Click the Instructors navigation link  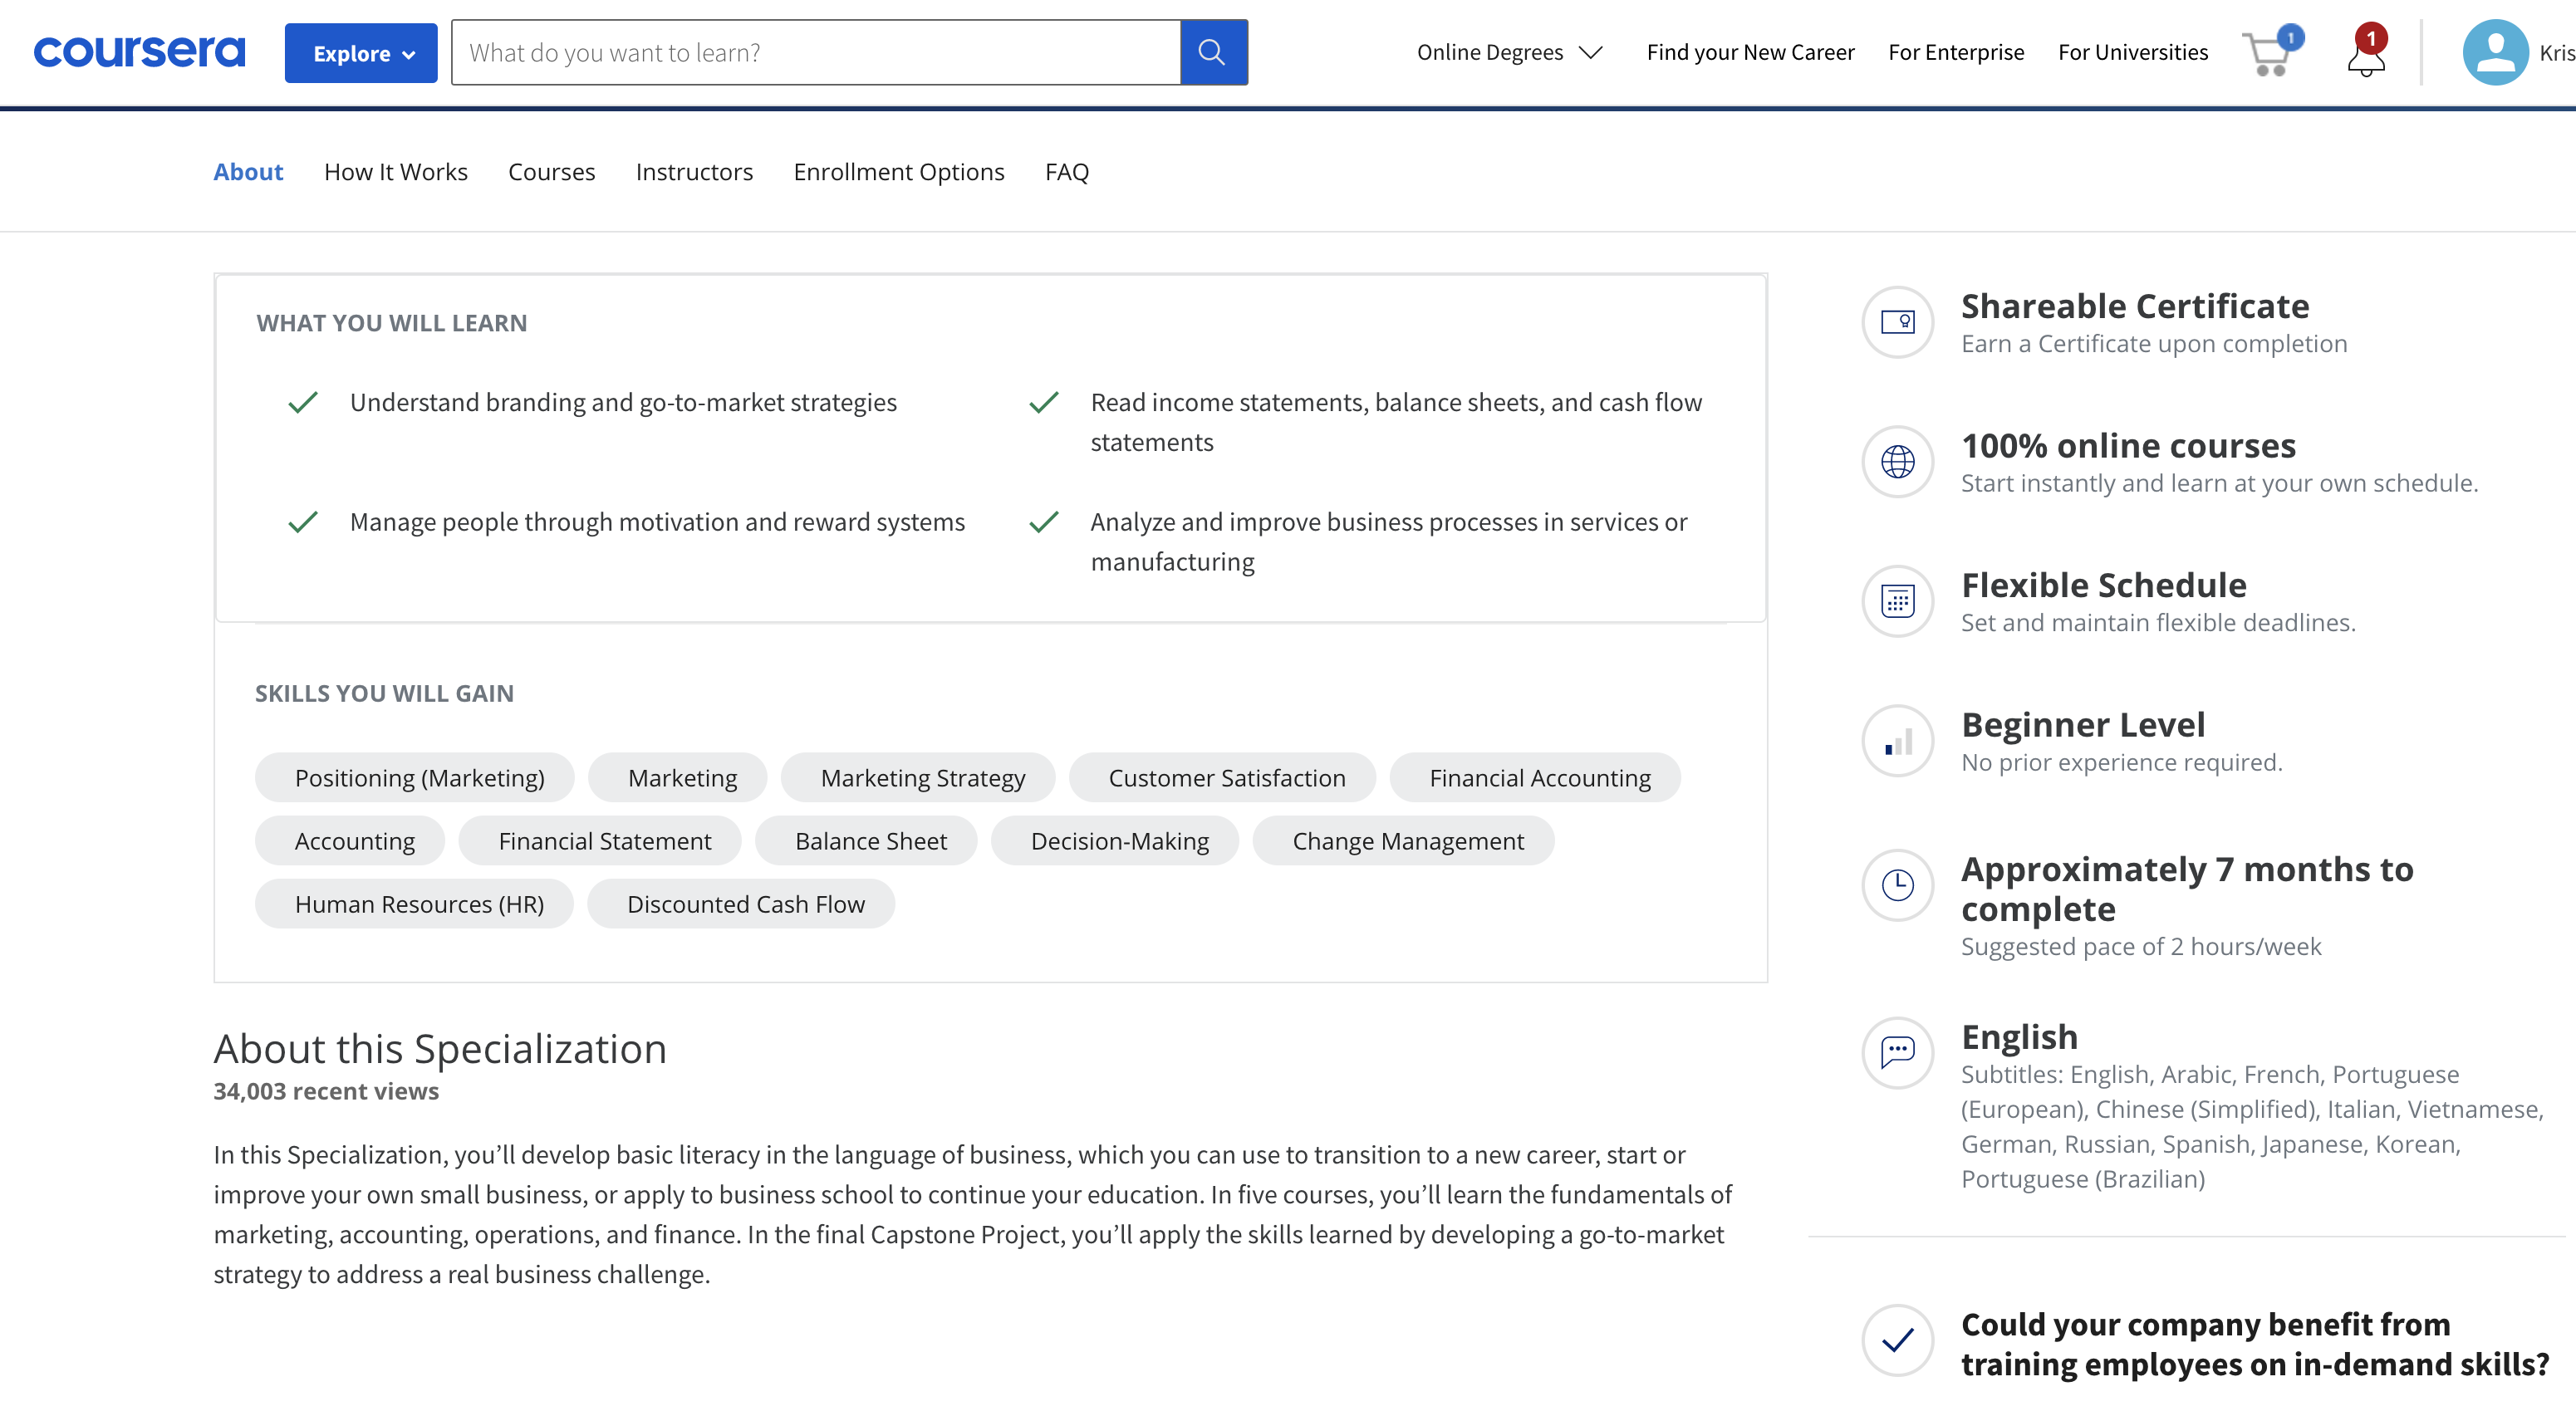tap(695, 170)
